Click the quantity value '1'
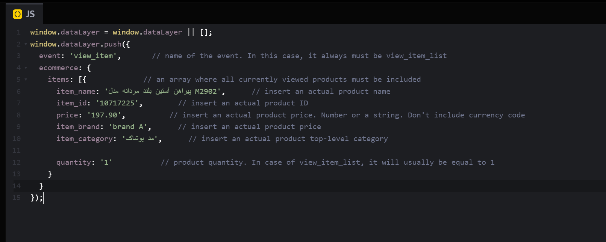Screen dimensions: 606x242 click(106, 162)
